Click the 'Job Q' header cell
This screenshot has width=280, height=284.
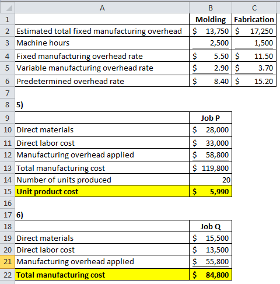click(211, 226)
